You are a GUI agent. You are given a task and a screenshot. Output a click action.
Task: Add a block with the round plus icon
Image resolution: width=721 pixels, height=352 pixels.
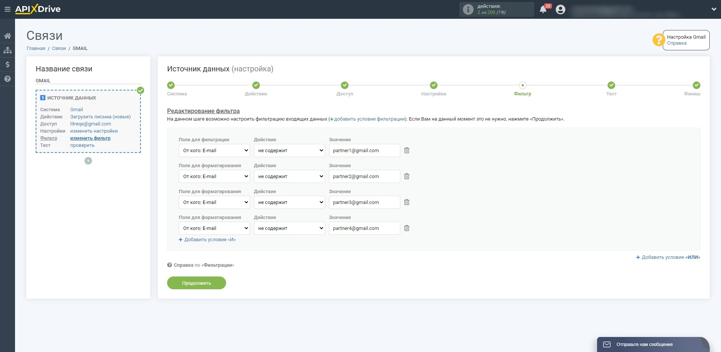tap(88, 161)
